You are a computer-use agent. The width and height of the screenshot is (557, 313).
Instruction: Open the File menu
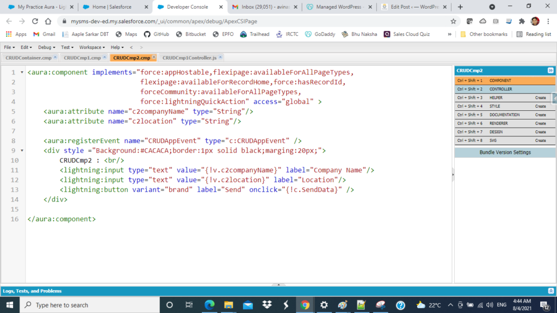coord(9,47)
